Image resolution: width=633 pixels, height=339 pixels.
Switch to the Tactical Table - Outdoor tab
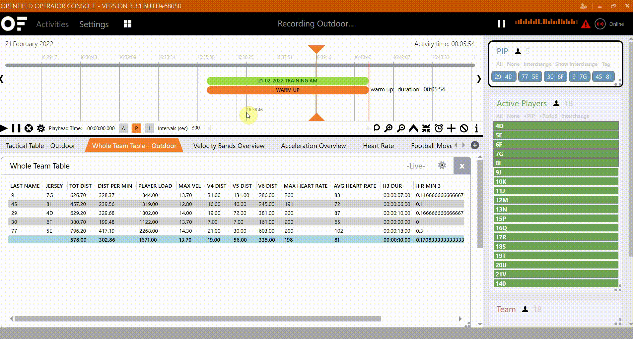[40, 146]
